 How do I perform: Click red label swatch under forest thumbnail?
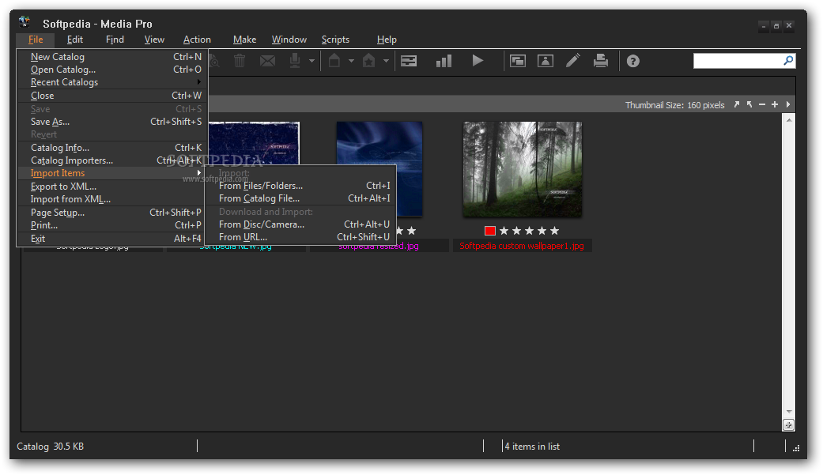[490, 231]
